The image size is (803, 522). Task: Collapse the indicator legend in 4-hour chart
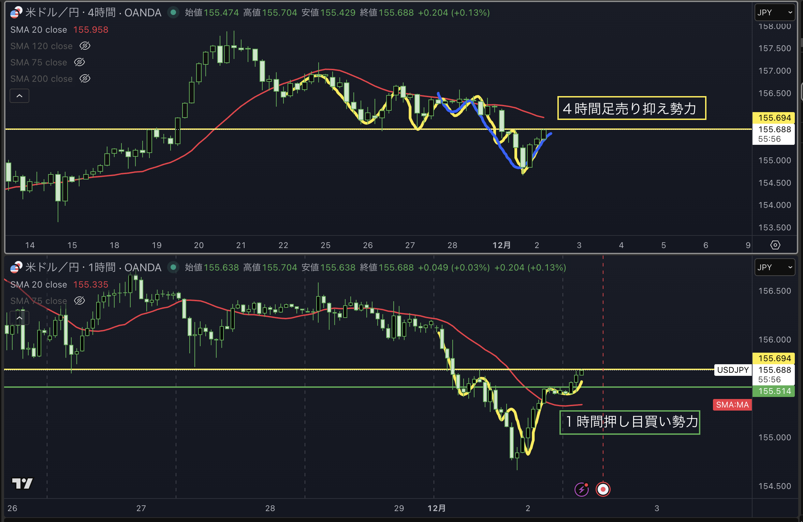click(19, 96)
